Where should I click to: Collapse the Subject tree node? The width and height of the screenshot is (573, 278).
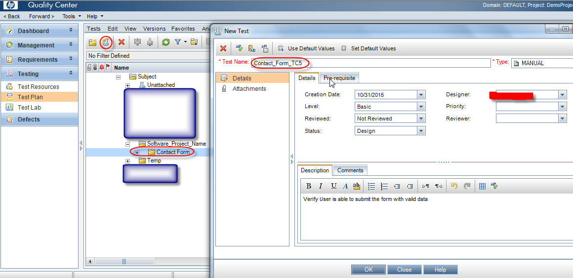click(x=119, y=77)
